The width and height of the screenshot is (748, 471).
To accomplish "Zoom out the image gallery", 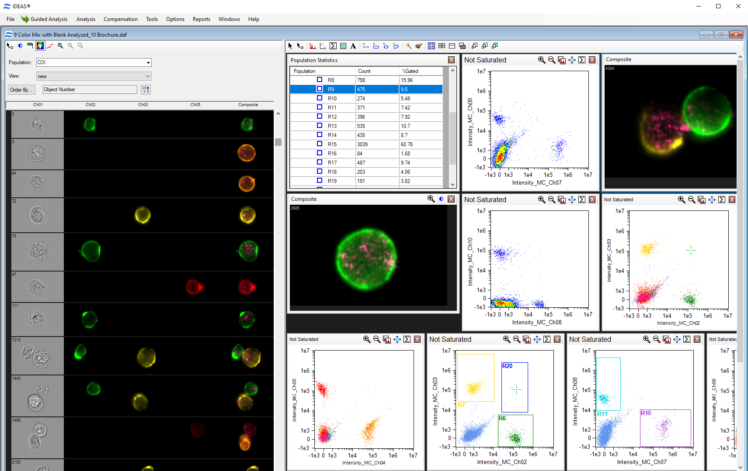I will (70, 46).
